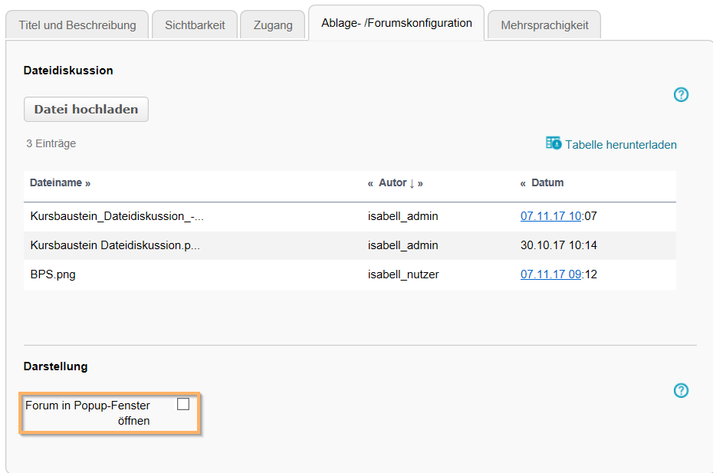This screenshot has height=473, width=713.
Task: Click the Datei hochladen button
Action: click(86, 109)
